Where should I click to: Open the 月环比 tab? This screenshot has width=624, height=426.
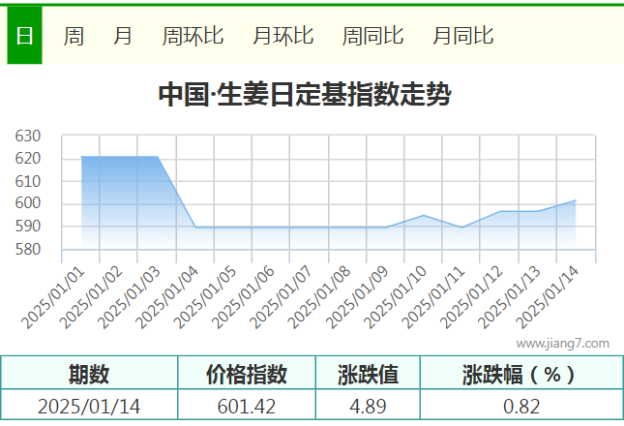282,36
